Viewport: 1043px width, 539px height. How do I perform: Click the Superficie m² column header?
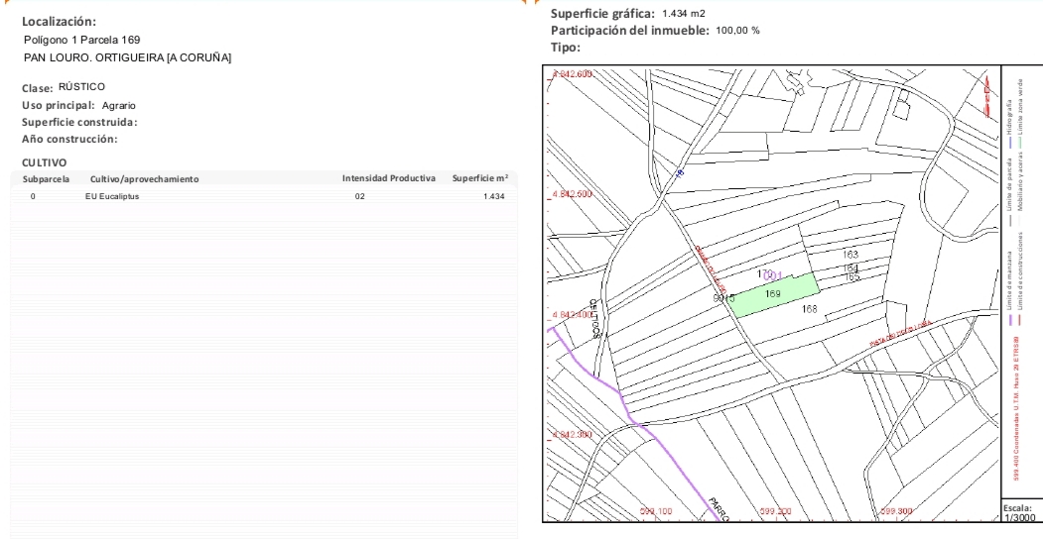click(x=479, y=178)
